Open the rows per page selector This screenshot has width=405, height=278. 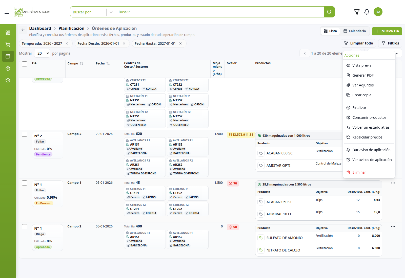(x=42, y=53)
